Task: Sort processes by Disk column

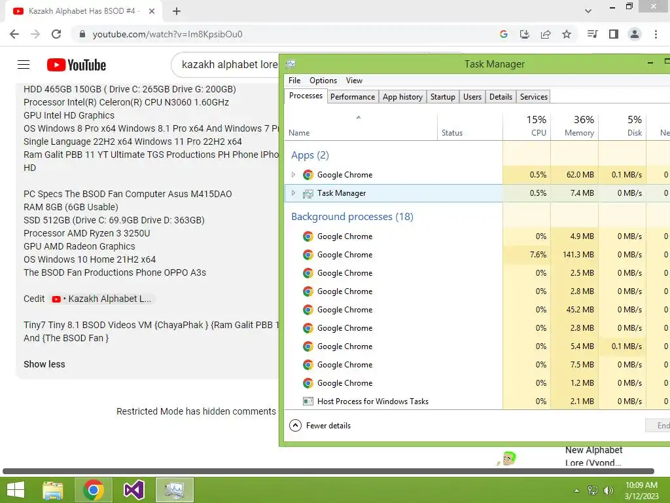Action: tap(623, 127)
